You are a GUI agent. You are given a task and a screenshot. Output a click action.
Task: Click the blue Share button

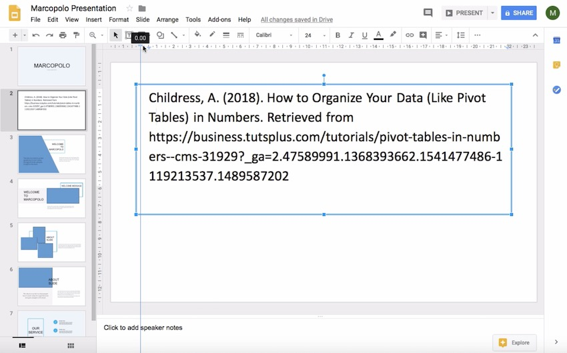[519, 13]
